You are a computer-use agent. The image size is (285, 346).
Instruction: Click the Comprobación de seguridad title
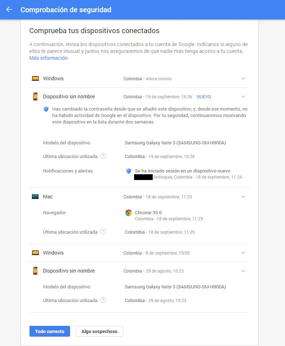(66, 10)
